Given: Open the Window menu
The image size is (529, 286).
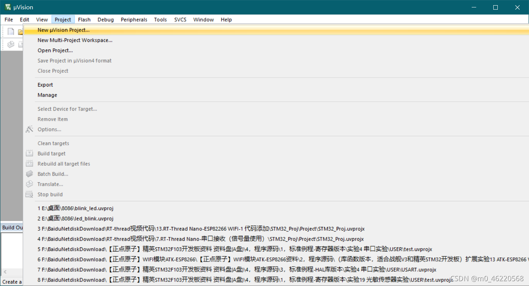Looking at the screenshot, I should [x=203, y=20].
